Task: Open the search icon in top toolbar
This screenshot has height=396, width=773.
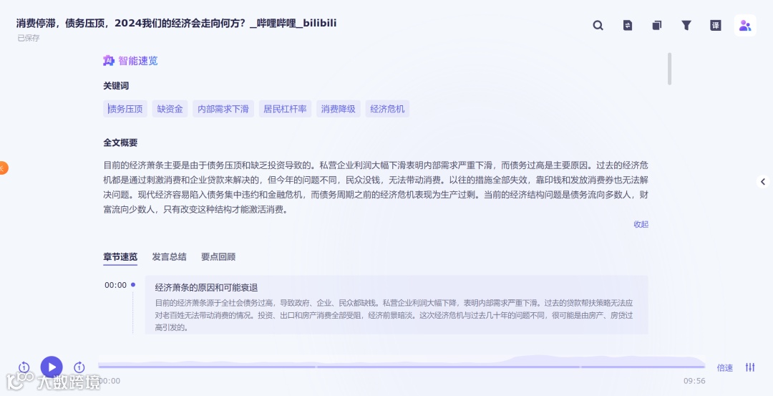Action: point(598,25)
